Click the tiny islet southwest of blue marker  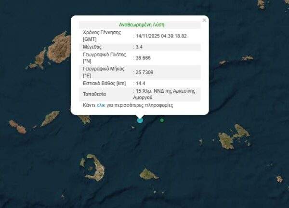(133, 128)
